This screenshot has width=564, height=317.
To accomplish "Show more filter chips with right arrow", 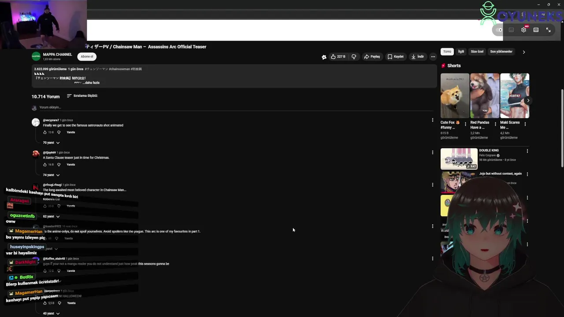I will pos(524,52).
